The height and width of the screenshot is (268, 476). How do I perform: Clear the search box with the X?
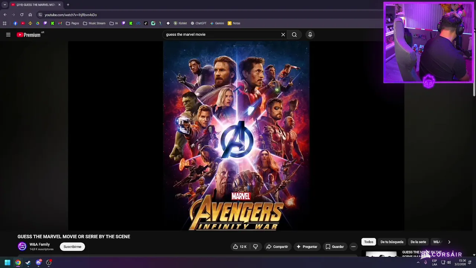(283, 35)
